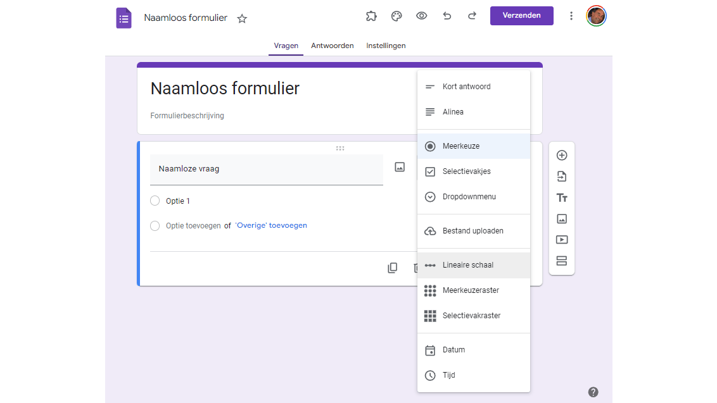Viewport: 717px width, 403px height.
Task: Click the add section icon
Action: 562,261
